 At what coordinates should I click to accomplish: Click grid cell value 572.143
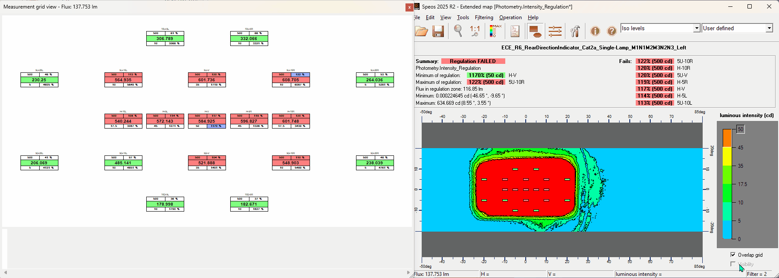(165, 121)
